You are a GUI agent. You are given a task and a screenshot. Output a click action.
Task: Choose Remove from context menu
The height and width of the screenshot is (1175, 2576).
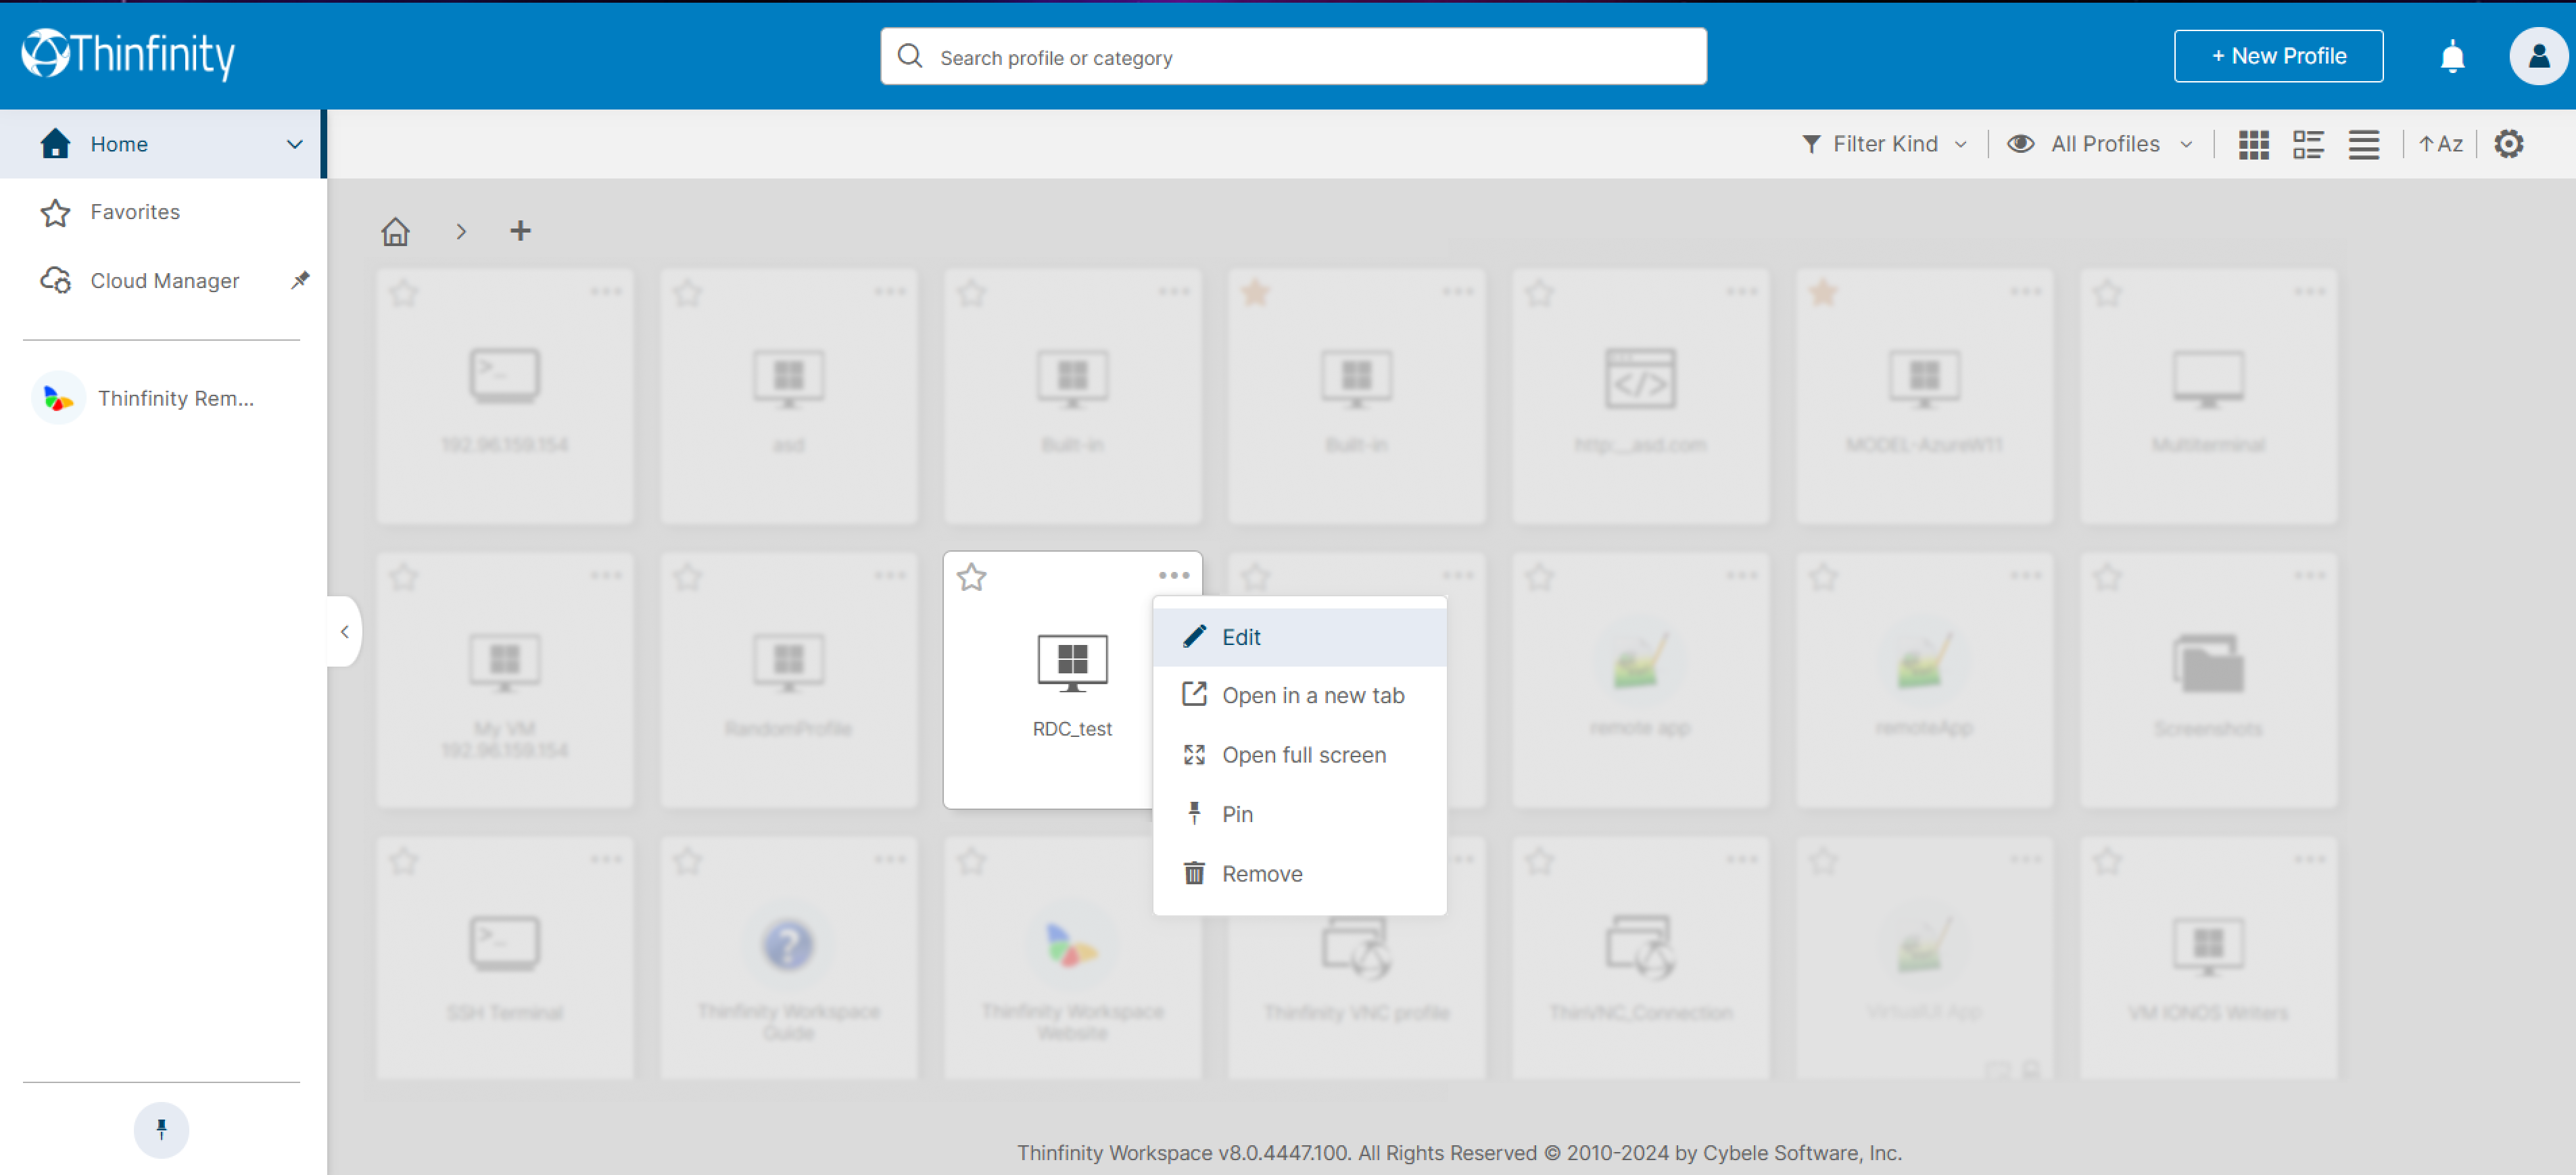(1299, 874)
